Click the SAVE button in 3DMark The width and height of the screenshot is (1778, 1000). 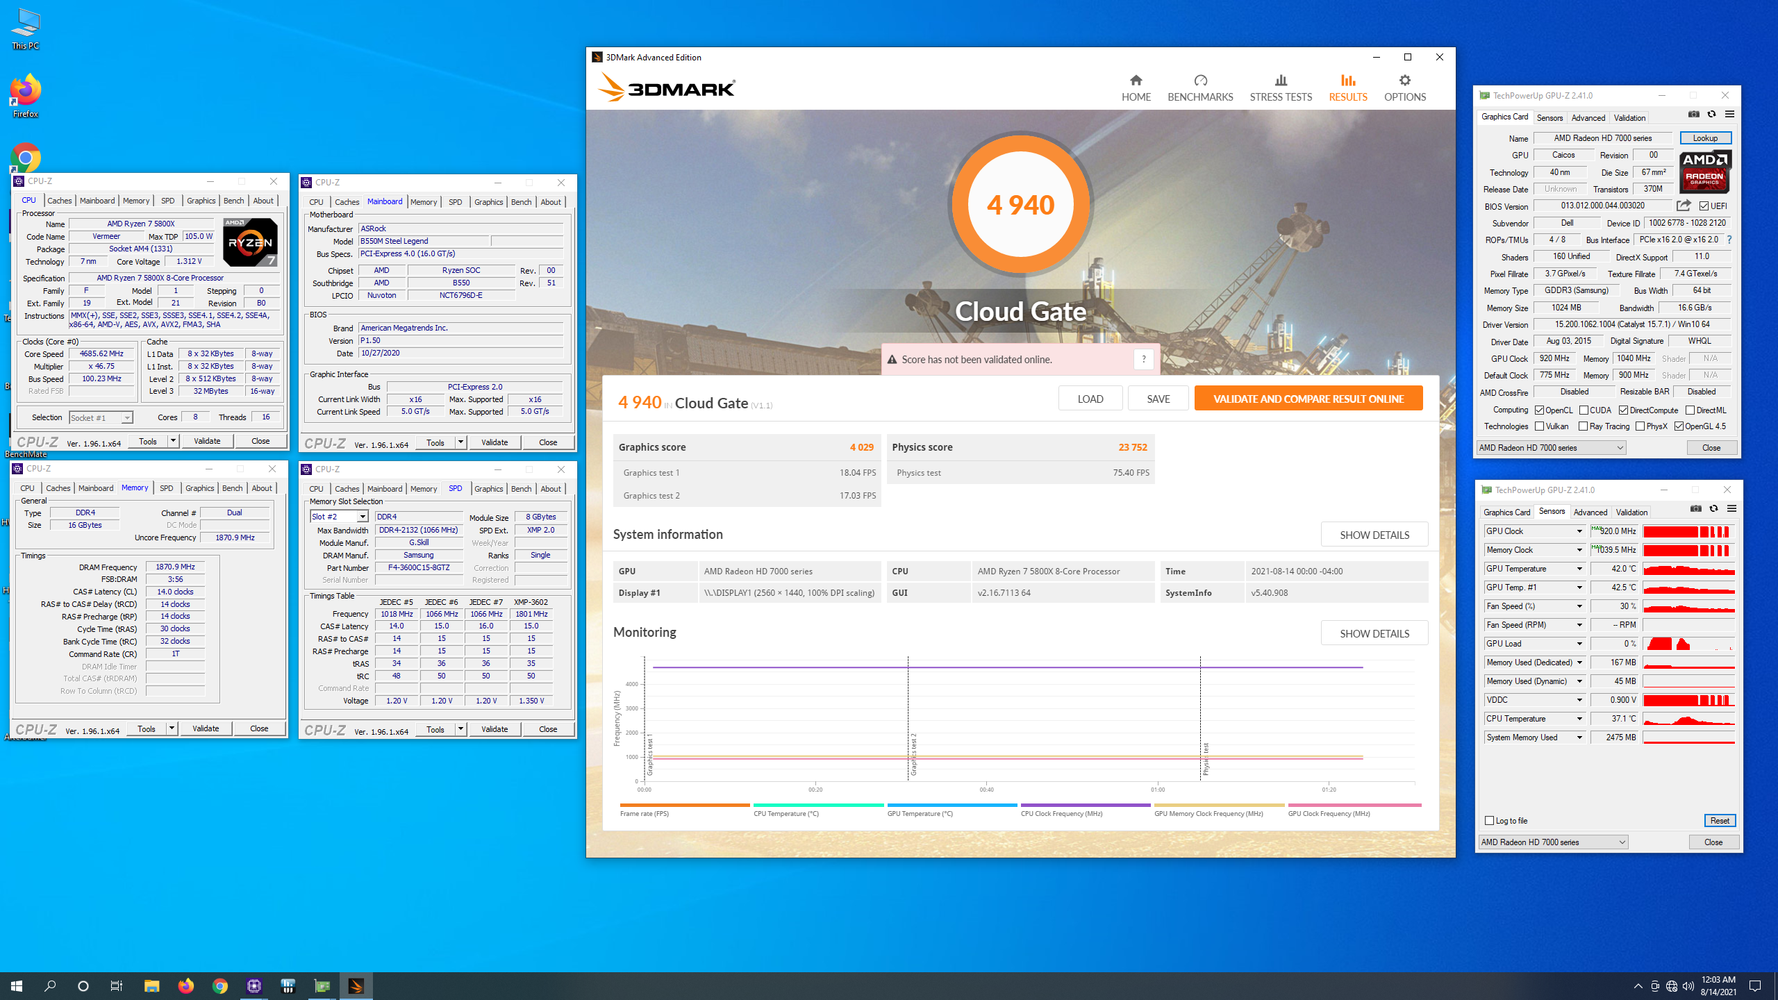tap(1158, 399)
